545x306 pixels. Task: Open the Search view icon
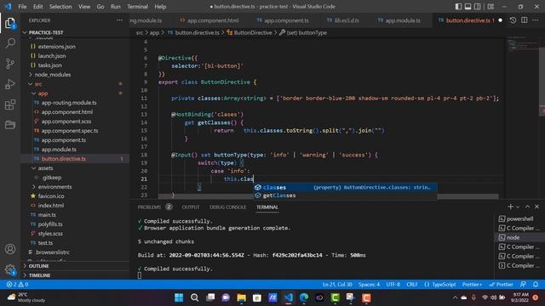[x=10, y=43]
